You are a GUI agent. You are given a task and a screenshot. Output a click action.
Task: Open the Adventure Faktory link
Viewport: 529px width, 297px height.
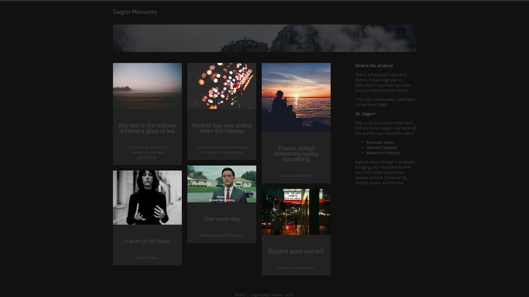click(383, 153)
